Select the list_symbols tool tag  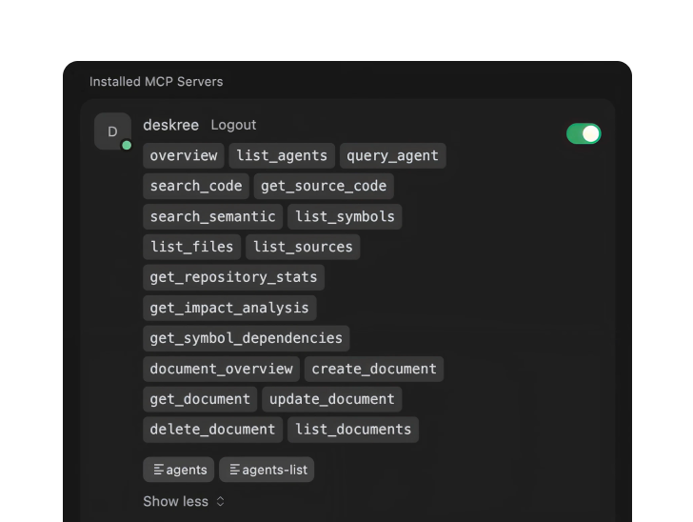pyautogui.click(x=345, y=216)
